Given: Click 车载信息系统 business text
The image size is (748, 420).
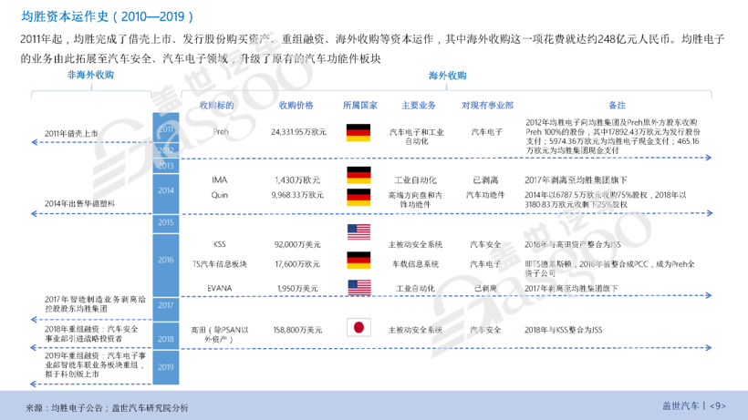Looking at the screenshot, I should (x=415, y=264).
